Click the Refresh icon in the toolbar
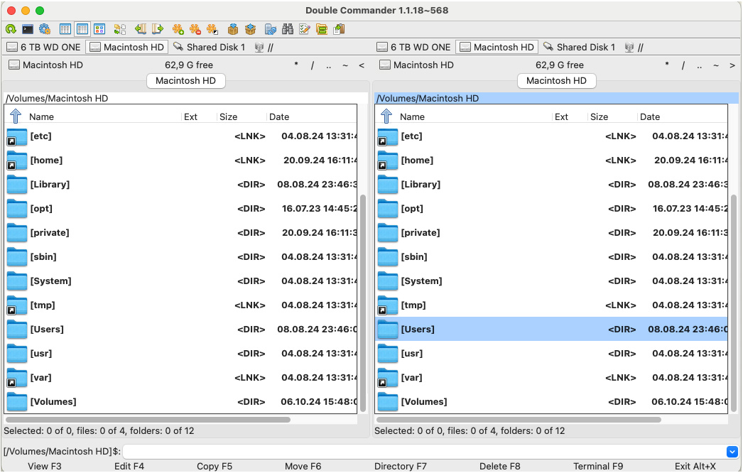The height and width of the screenshot is (473, 743). [11, 29]
